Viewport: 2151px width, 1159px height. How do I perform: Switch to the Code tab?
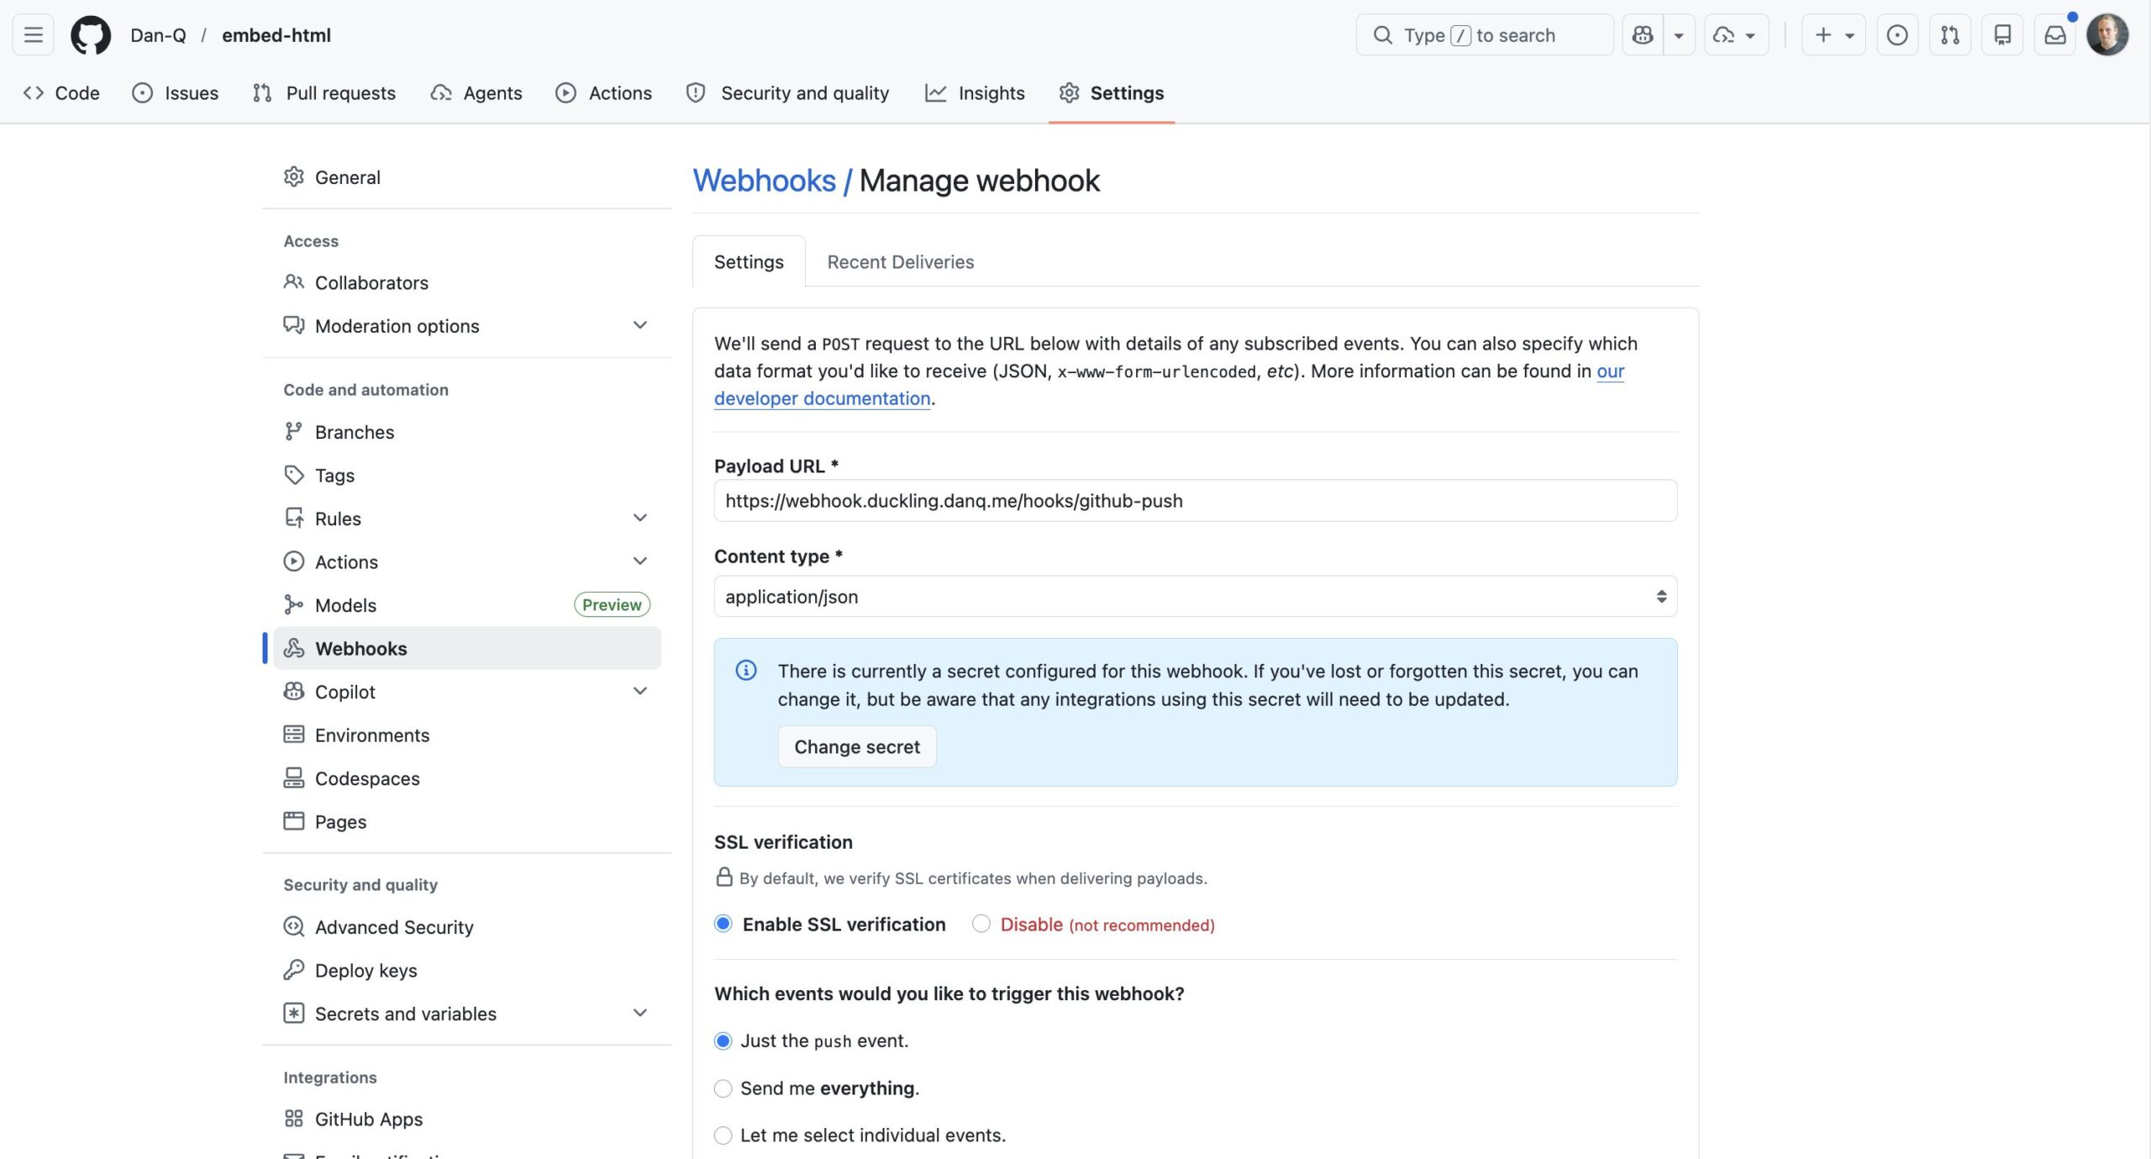(x=61, y=92)
